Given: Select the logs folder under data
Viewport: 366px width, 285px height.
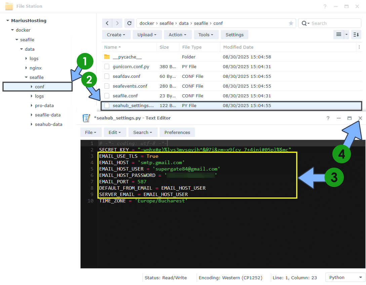Looking at the screenshot, I should 34,58.
